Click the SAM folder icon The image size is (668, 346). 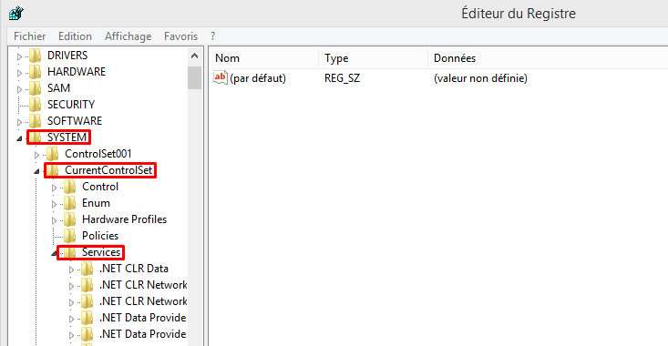35,88
